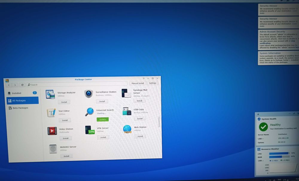Image resolution: width=299 pixels, height=181 pixels.
Task: Click the Video Station film icon
Action: (x=52, y=131)
